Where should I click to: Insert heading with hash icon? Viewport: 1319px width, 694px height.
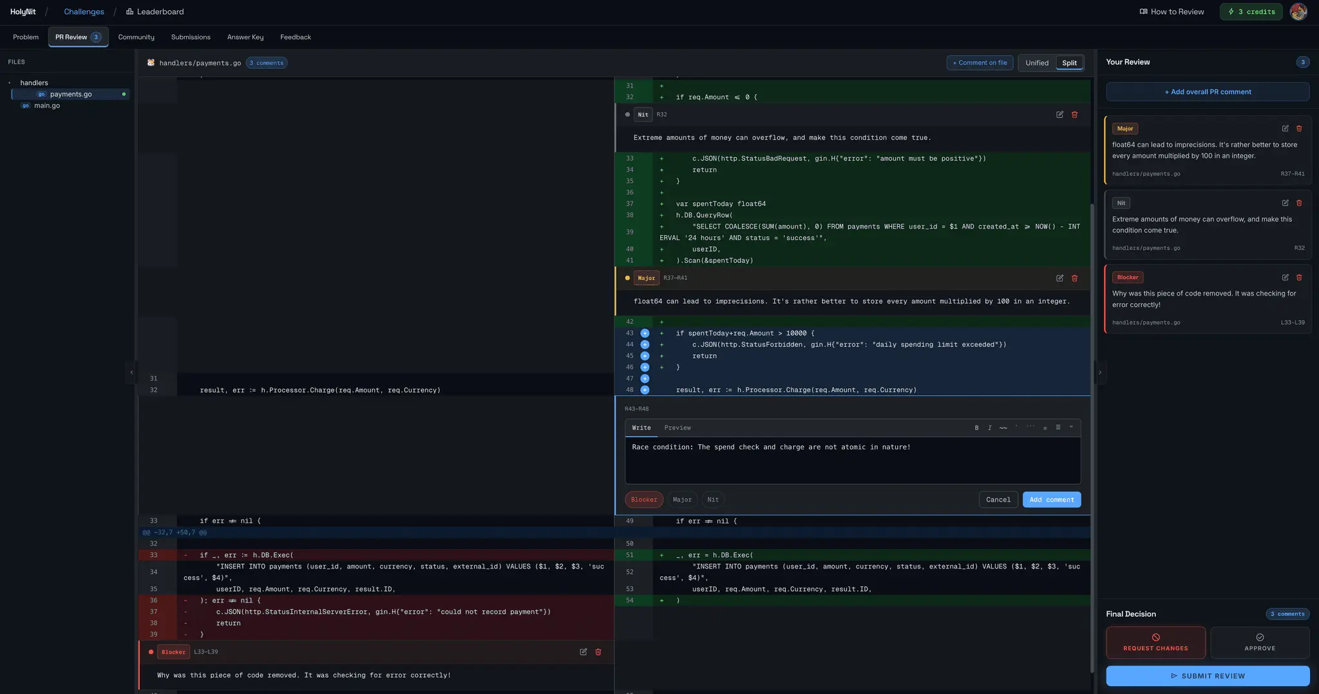coord(1045,428)
